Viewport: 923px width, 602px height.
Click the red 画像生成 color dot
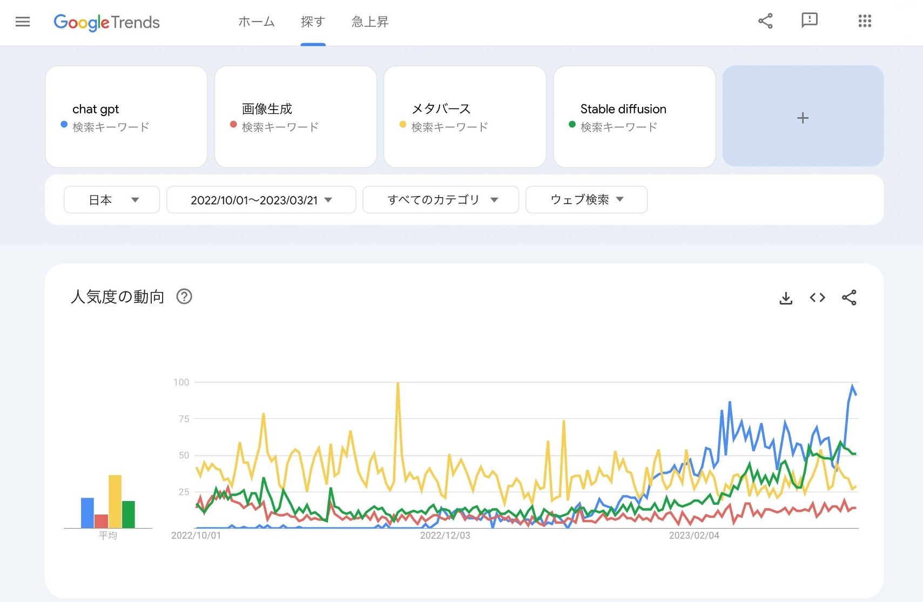coord(233,125)
